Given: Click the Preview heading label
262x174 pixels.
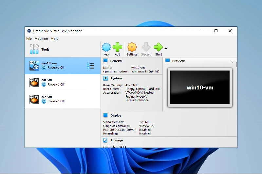Looking at the screenshot, I should click(178, 61).
